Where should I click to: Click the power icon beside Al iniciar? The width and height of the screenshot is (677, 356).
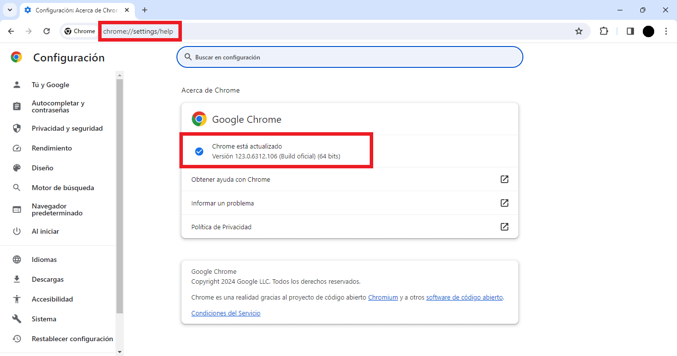tap(17, 231)
